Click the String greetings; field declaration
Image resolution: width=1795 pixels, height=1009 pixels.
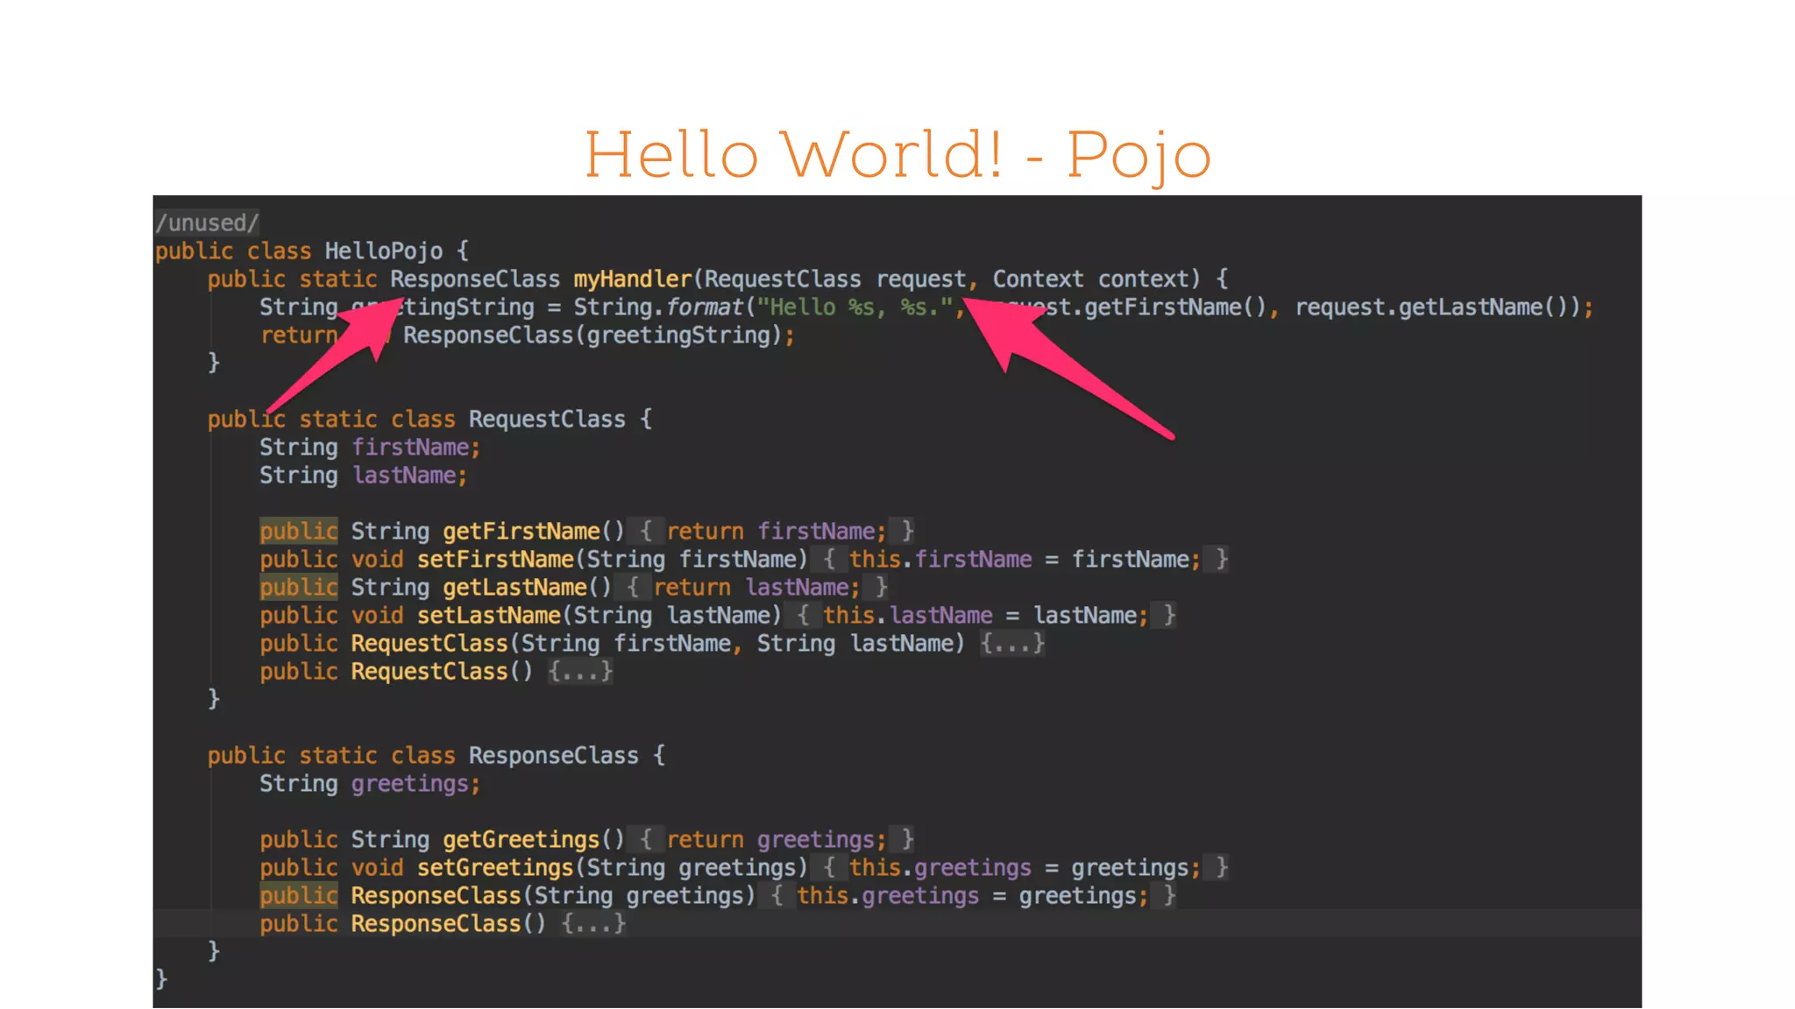click(370, 784)
